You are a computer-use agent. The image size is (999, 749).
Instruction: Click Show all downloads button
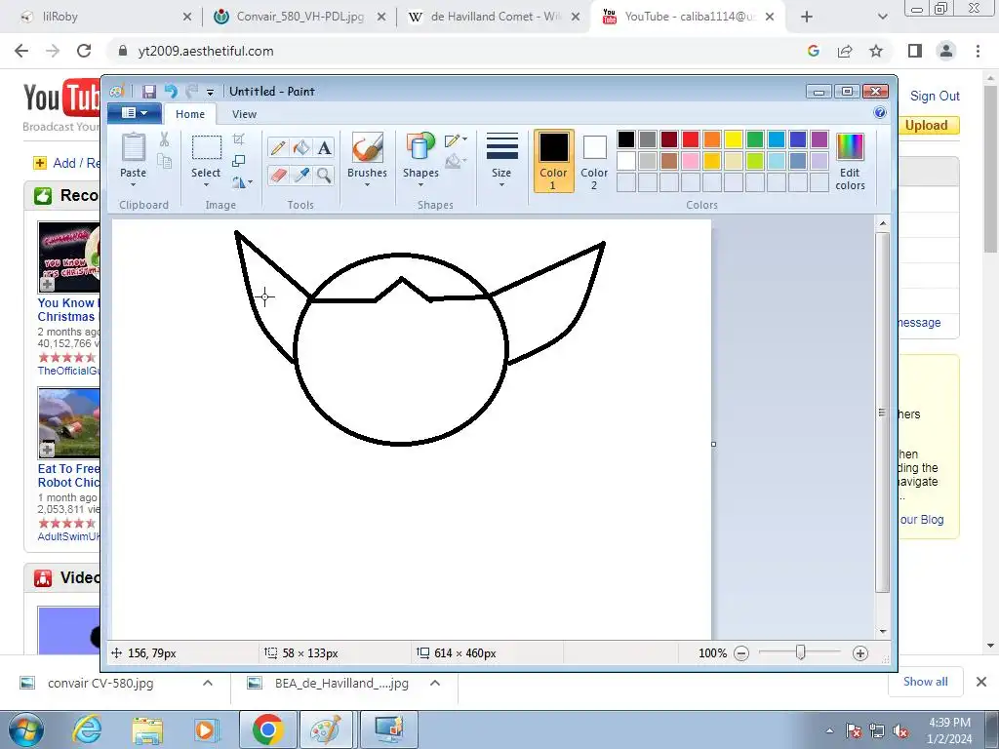coord(925,682)
